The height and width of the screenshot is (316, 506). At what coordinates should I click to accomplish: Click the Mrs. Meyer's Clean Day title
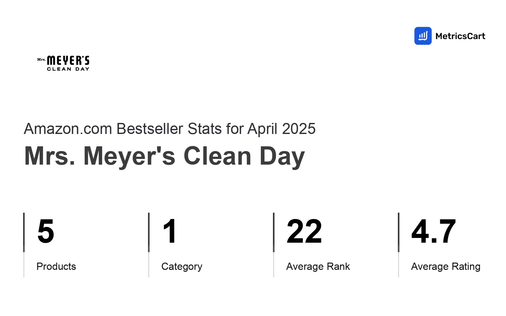(x=164, y=156)
